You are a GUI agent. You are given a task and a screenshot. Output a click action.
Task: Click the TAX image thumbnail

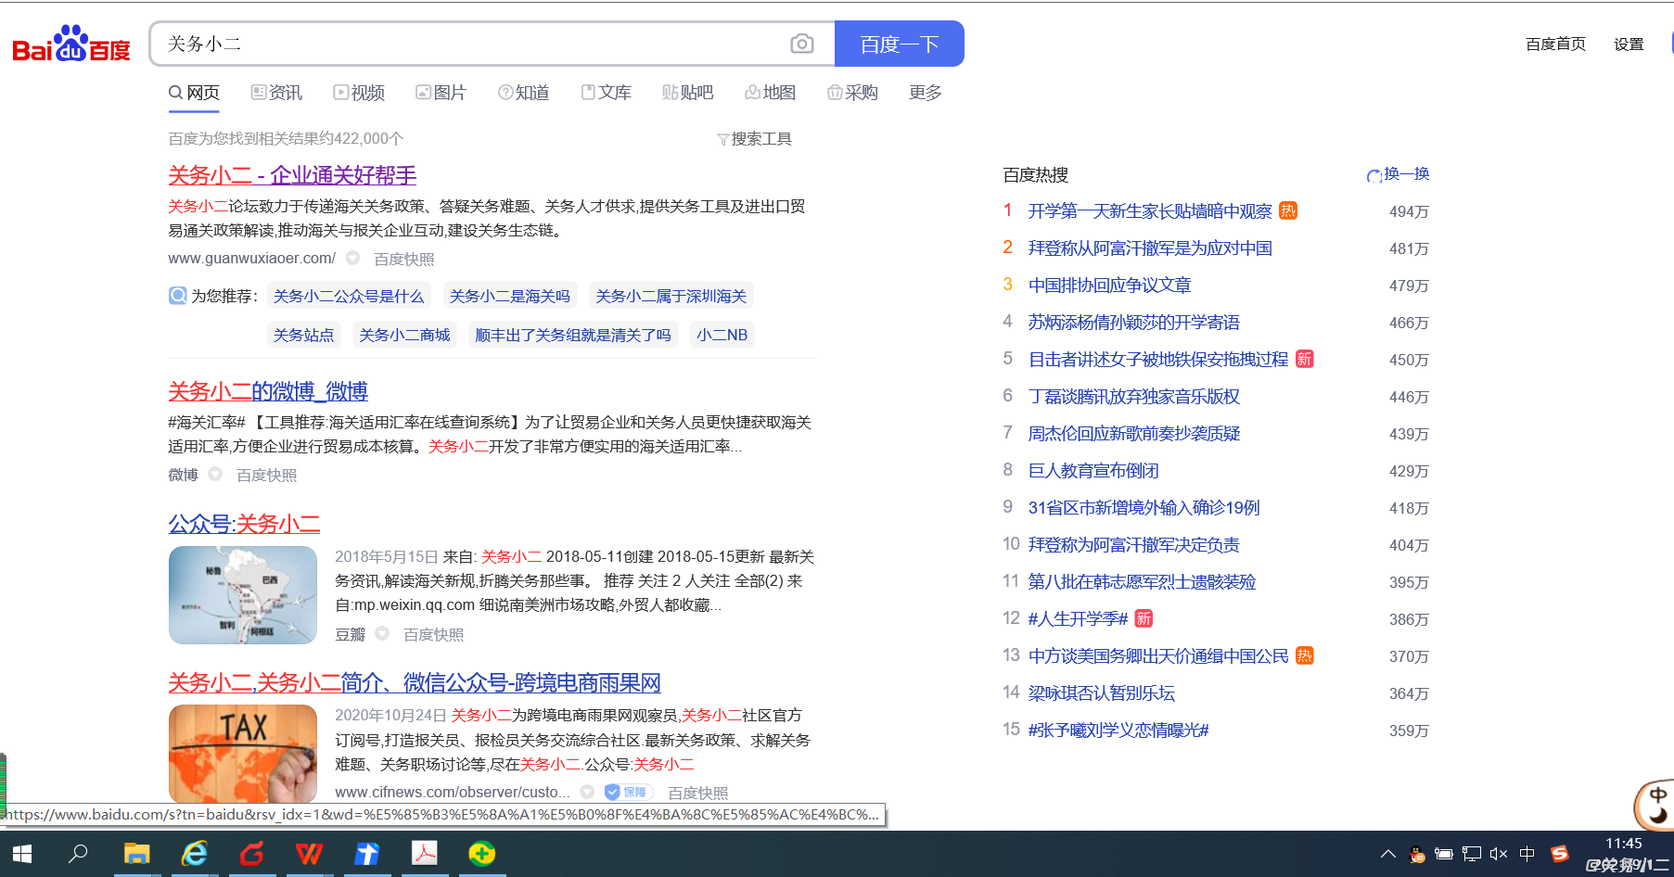click(243, 754)
